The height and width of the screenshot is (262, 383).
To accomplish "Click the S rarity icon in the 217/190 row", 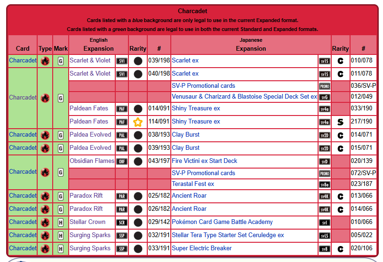I will tap(340, 122).
